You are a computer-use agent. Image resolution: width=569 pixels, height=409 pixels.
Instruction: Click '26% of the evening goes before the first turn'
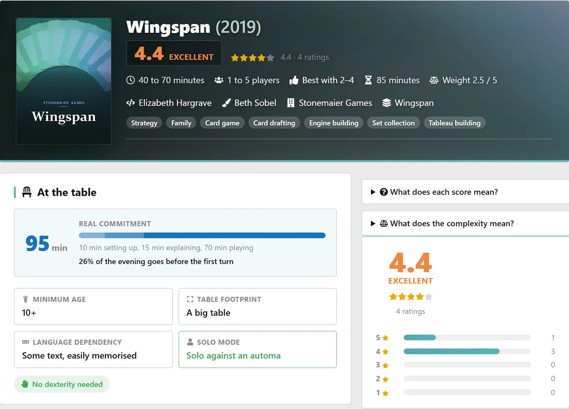(156, 262)
